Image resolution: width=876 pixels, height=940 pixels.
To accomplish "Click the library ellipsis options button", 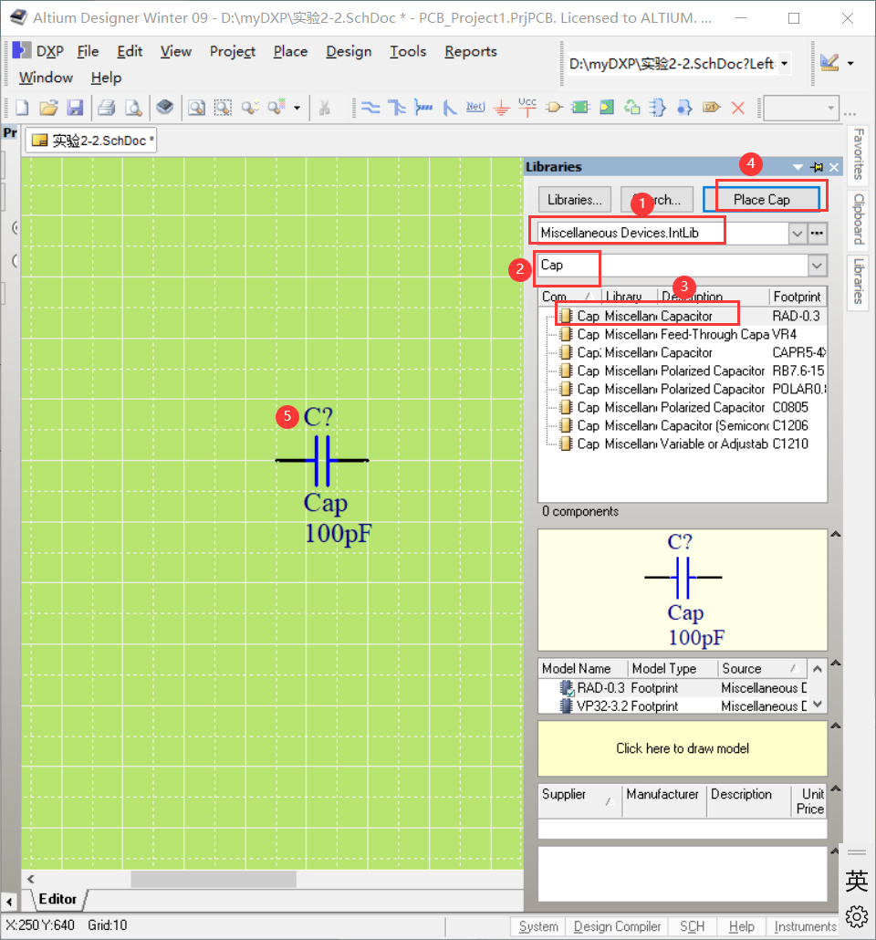I will tap(818, 234).
